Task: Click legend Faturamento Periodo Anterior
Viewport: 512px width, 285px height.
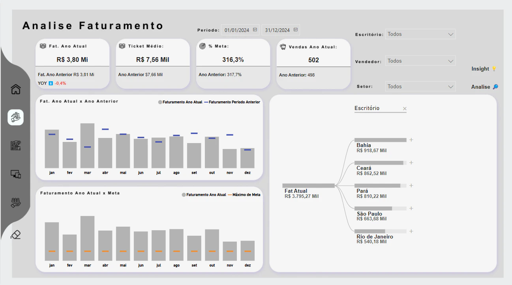Action: click(x=232, y=102)
